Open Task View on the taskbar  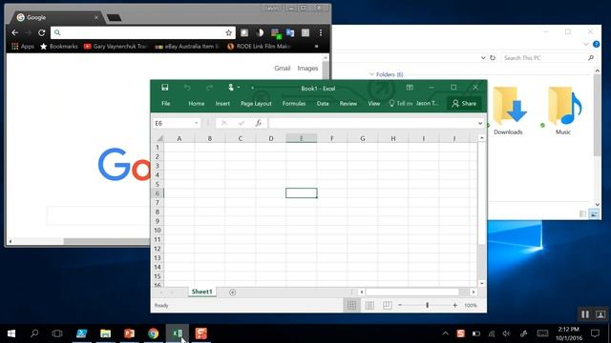[x=57, y=333]
